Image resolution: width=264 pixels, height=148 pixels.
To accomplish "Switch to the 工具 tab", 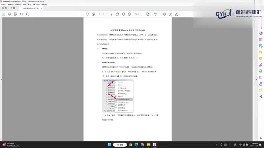I will (13, 8).
